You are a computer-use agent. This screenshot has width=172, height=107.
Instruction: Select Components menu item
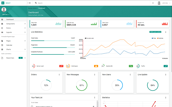(x=13, y=24)
